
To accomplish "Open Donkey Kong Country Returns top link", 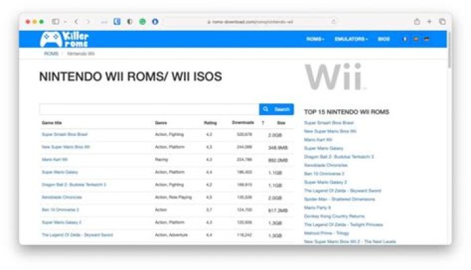I will [334, 216].
